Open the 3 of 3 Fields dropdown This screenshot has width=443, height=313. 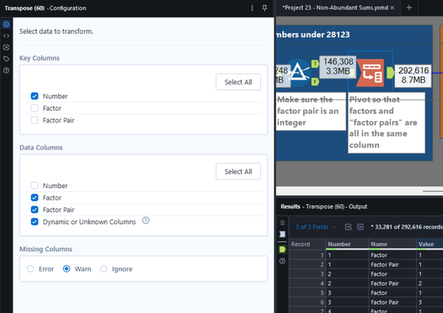point(317,227)
